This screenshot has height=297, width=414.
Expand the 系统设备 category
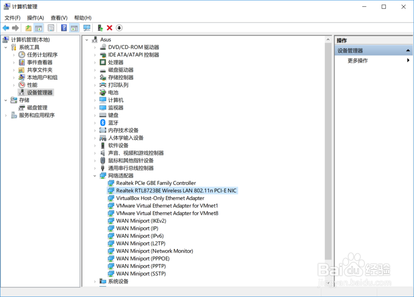pyautogui.click(x=95, y=281)
